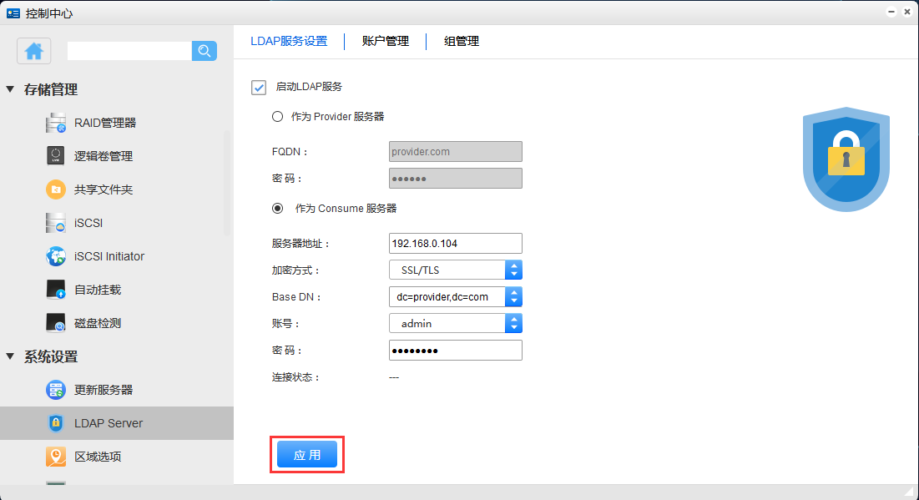Click the 应用 button
The height and width of the screenshot is (500, 919).
pos(307,455)
